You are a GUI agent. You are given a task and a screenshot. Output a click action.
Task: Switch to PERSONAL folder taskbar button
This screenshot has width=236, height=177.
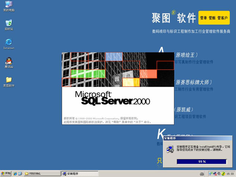tap(42, 174)
